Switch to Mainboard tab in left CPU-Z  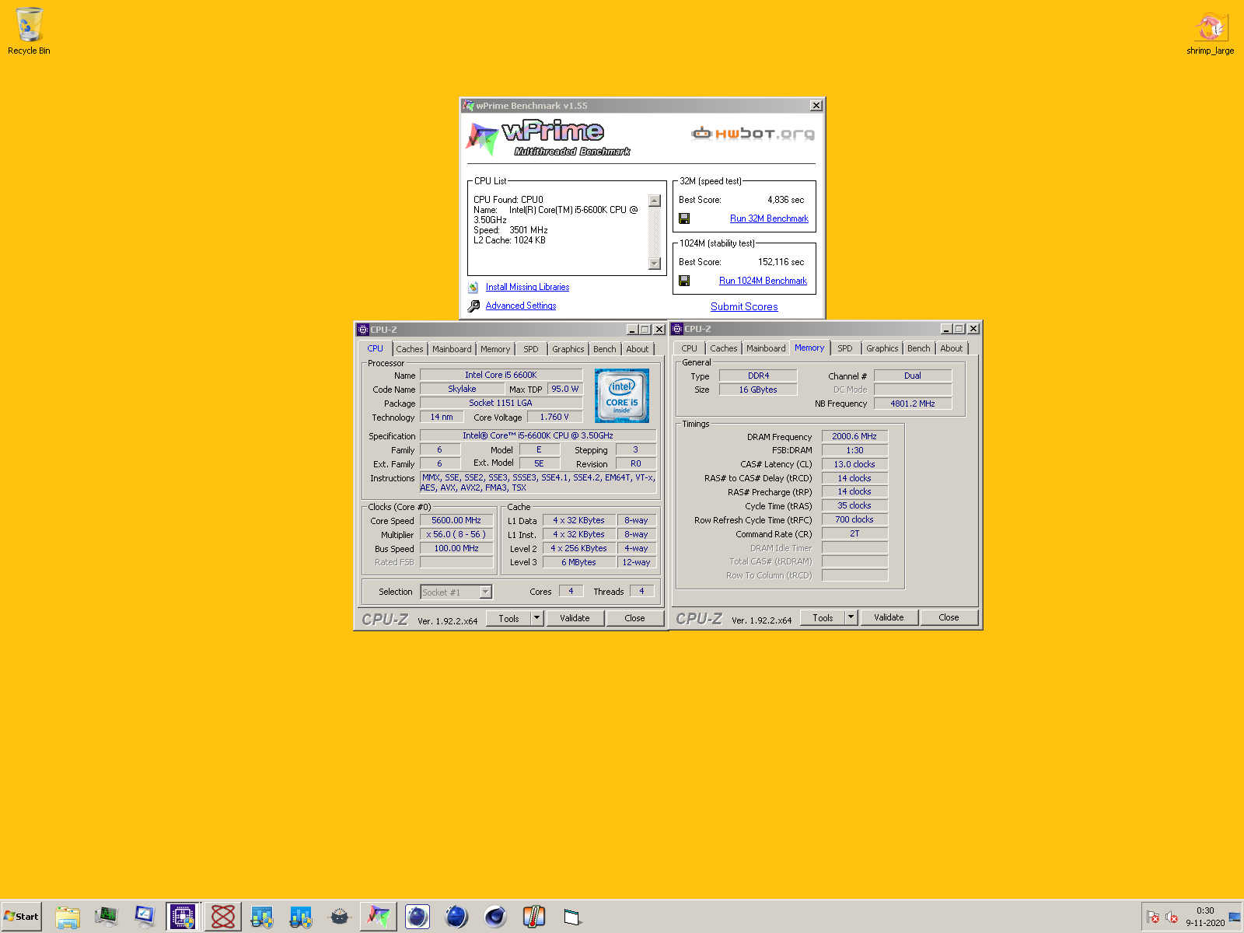[452, 349]
